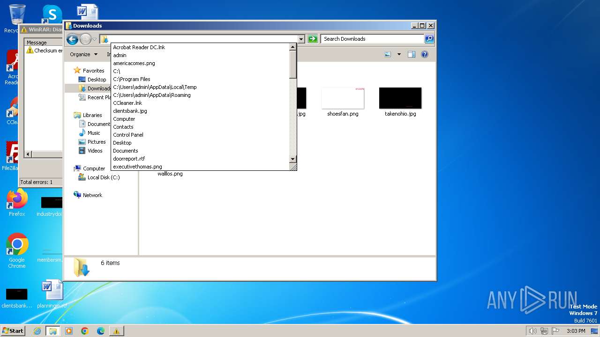This screenshot has height=337, width=600.
Task: Open Pictures library in navigation pane
Action: [97, 142]
